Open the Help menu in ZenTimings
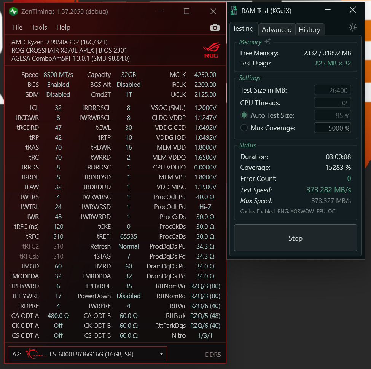 (63, 27)
